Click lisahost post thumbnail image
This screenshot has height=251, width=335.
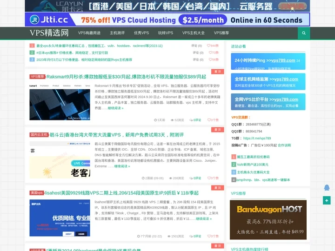(60, 218)
